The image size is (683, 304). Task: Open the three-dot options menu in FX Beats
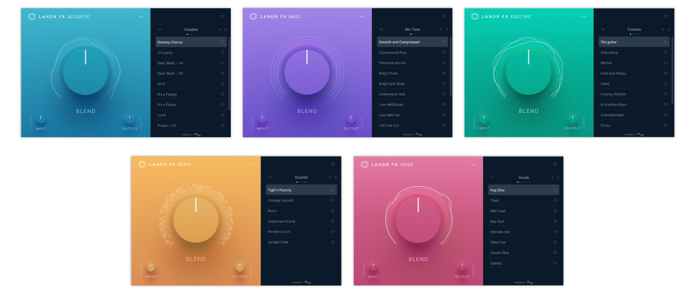[251, 164]
